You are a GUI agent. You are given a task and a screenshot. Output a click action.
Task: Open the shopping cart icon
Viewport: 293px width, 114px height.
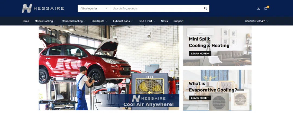[x=266, y=8]
